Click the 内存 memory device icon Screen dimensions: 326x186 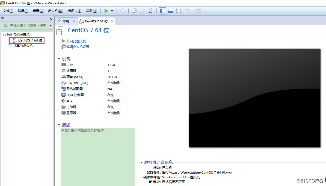coord(64,65)
